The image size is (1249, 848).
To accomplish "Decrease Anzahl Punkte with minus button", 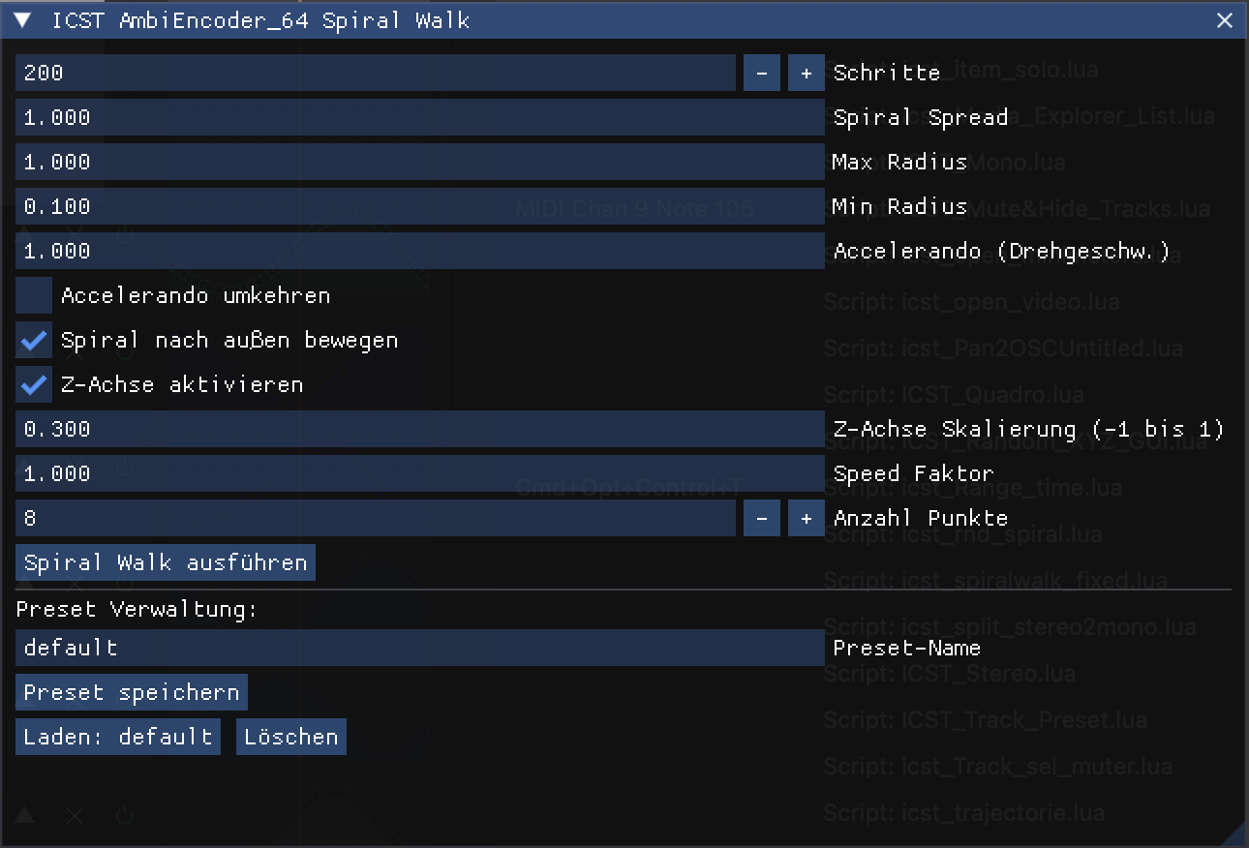I will (762, 519).
